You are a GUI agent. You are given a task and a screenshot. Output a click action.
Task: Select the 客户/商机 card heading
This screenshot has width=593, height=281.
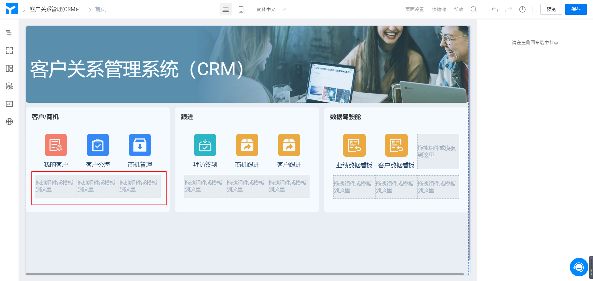pyautogui.click(x=45, y=117)
